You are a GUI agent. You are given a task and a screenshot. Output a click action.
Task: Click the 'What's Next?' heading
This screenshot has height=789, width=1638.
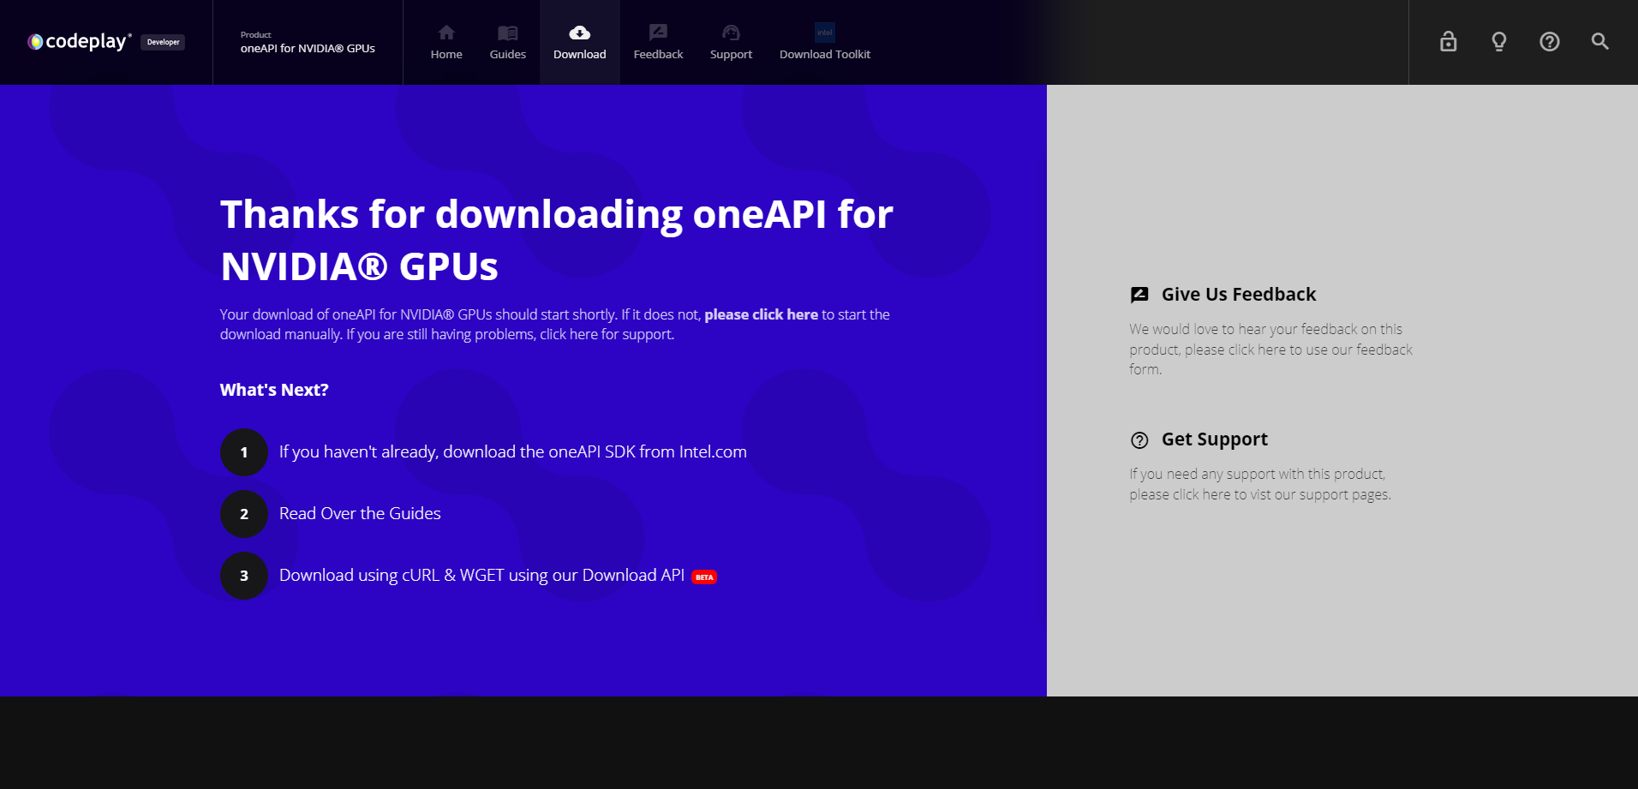click(274, 390)
